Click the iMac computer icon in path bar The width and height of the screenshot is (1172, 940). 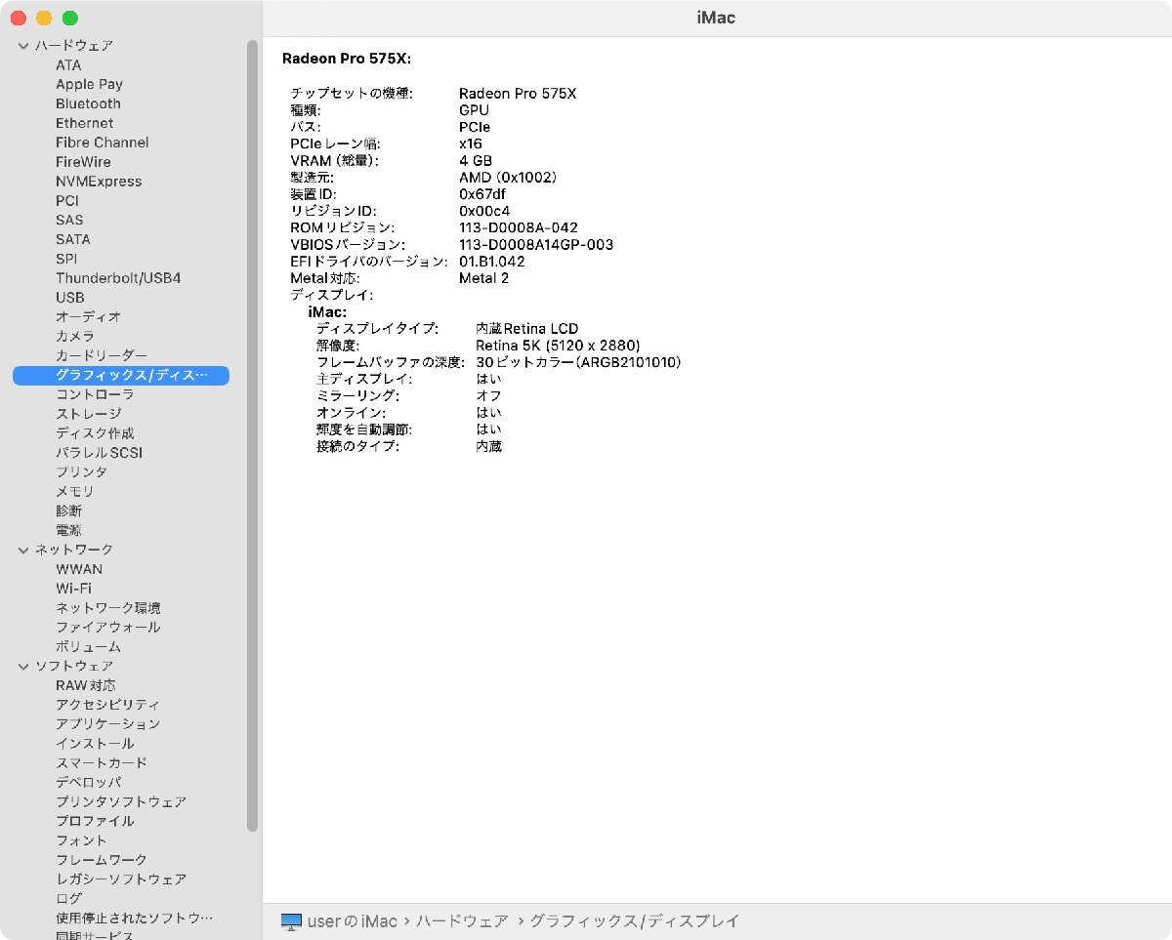(x=292, y=921)
